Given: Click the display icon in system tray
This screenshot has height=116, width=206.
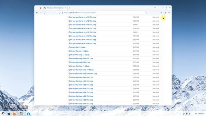Looking at the screenshot, I should pyautogui.click(x=184, y=114).
